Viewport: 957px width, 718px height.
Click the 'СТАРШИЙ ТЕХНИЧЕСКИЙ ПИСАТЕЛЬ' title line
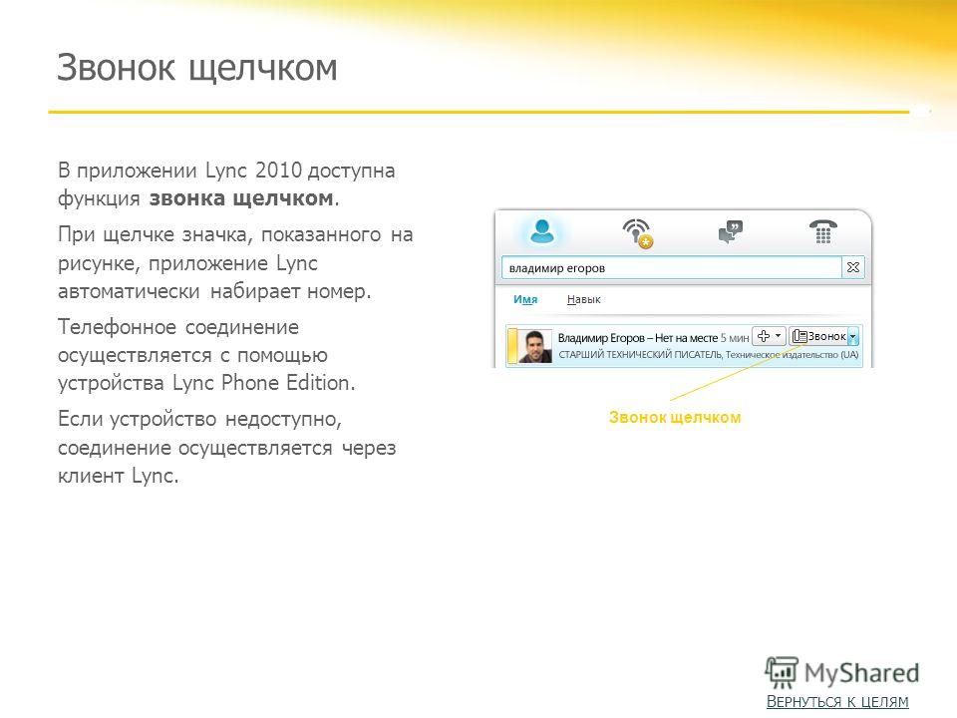click(640, 355)
